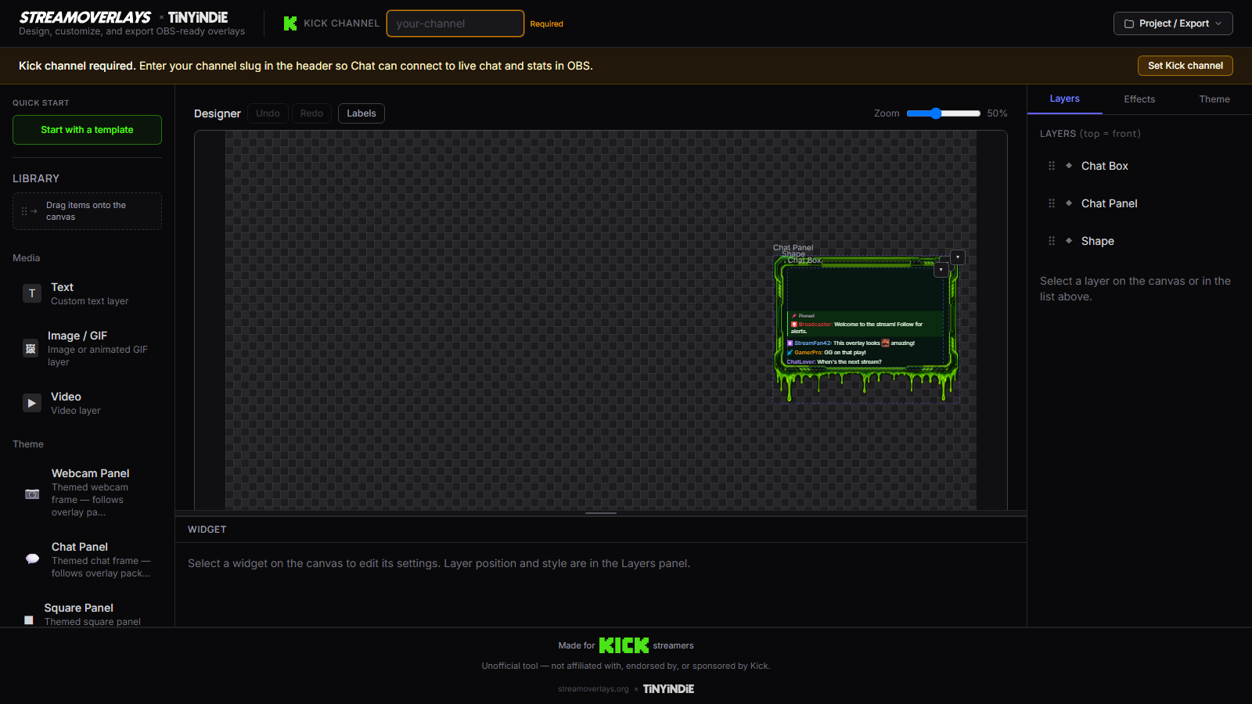Image resolution: width=1252 pixels, height=704 pixels.
Task: Click the diamond icon beside Chat Panel layer
Action: 1069,203
